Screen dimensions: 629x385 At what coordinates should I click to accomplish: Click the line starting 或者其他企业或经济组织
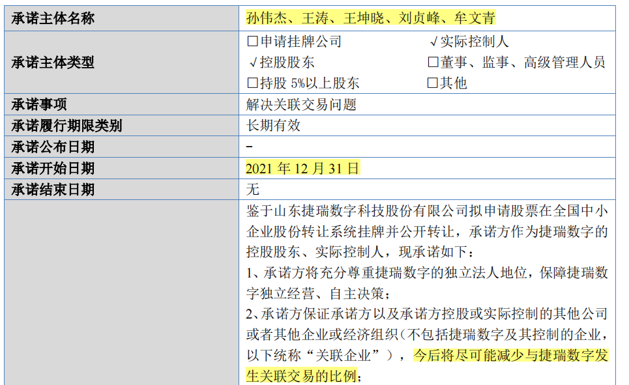point(427,335)
